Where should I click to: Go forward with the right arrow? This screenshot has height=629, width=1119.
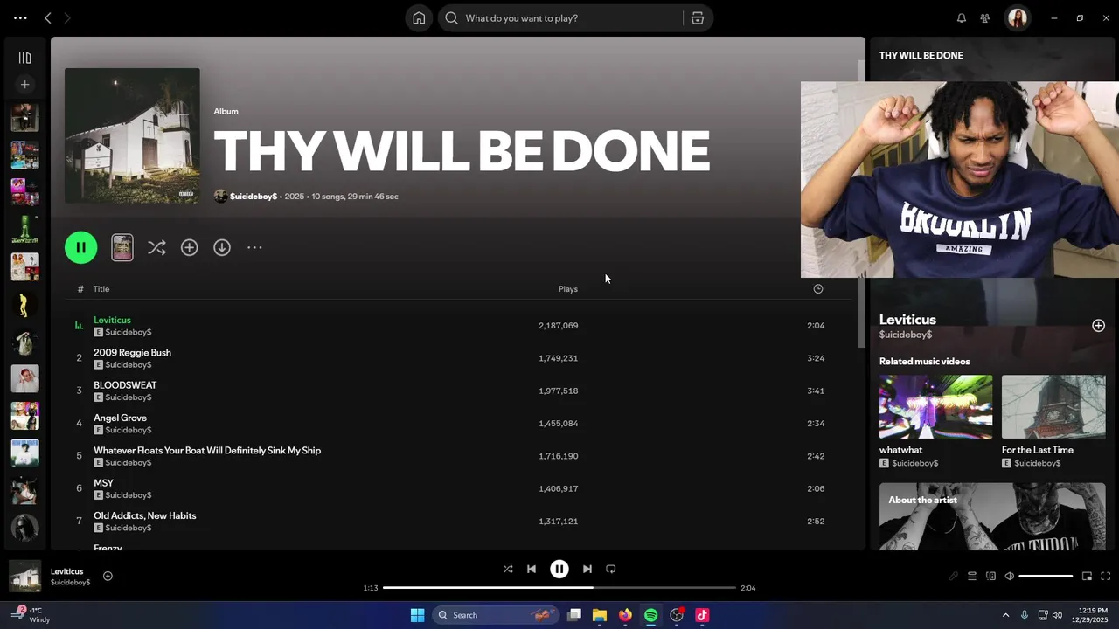[x=67, y=17]
